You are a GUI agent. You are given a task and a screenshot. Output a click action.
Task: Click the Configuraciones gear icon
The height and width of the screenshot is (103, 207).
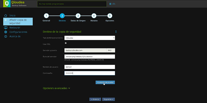(x=6, y=32)
